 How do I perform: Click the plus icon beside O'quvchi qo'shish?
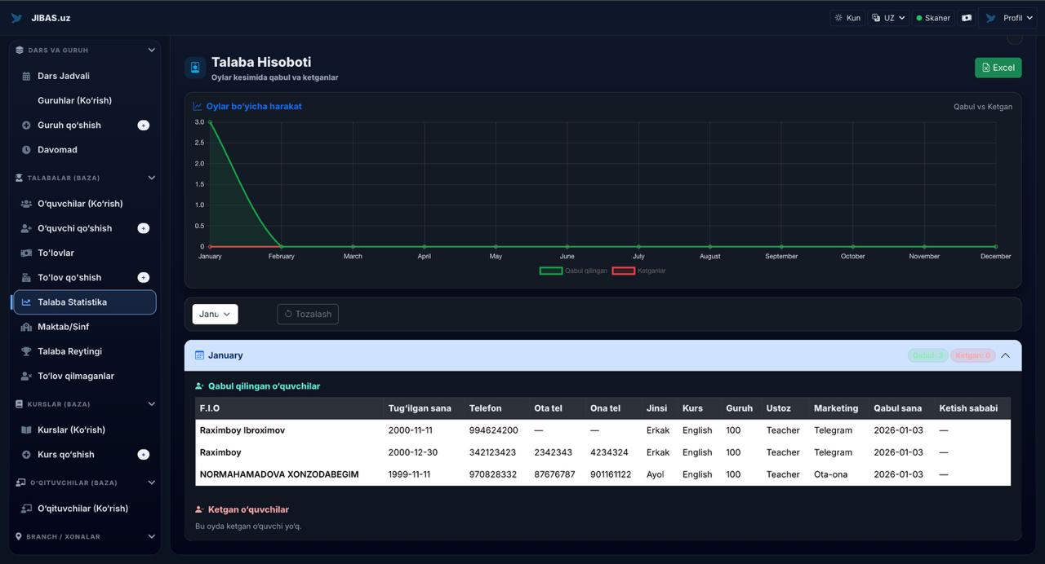pyautogui.click(x=144, y=228)
